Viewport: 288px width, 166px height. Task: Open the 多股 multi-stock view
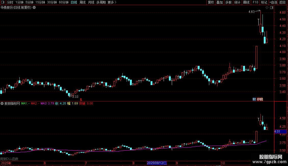[229, 2]
